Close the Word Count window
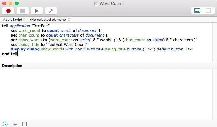Image resolution: width=217 pixels, height=127 pixels. tap(4, 3)
